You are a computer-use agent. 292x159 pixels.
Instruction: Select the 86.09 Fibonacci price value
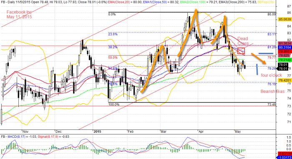[272, 14]
